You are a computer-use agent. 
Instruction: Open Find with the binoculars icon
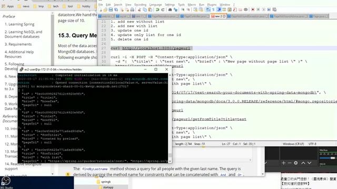coord(170,9)
